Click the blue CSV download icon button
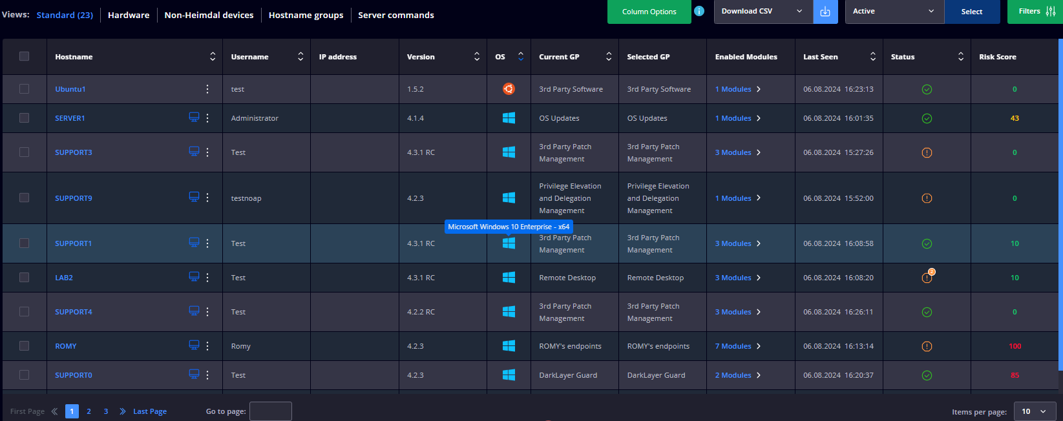 pos(825,12)
